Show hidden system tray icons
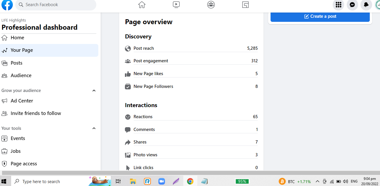Screen dimensions: 380x186 [x=318, y=181]
